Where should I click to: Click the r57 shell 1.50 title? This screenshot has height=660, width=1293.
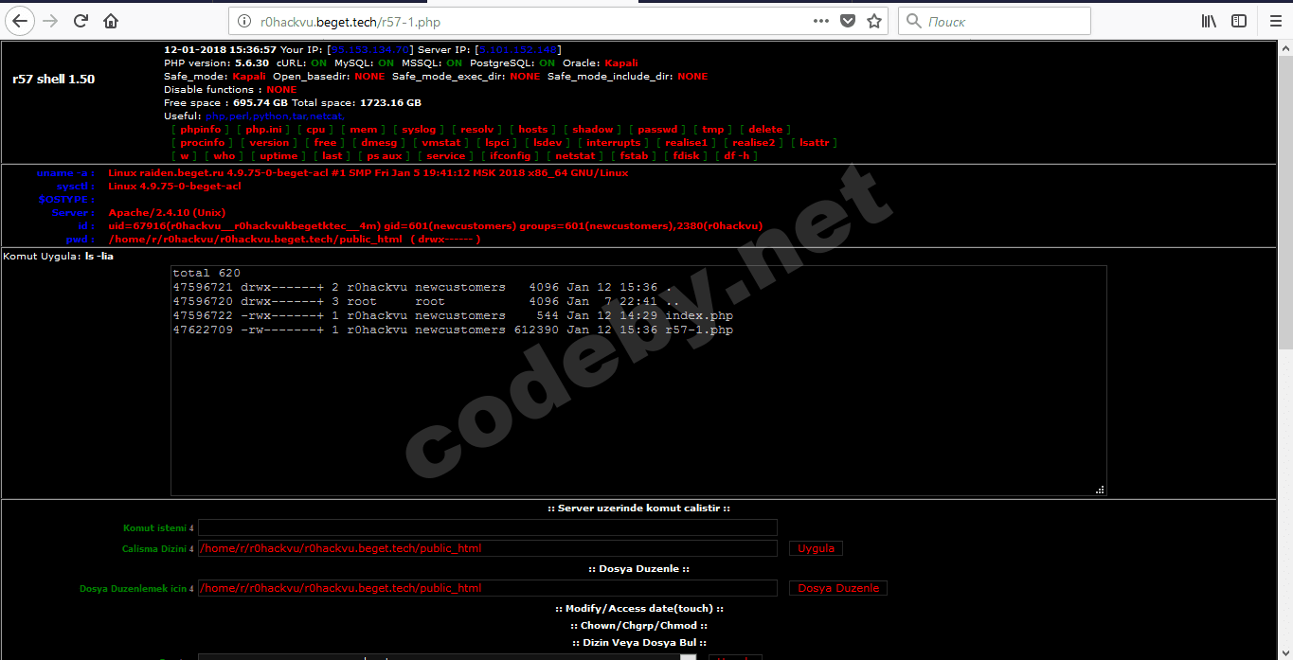tap(53, 80)
